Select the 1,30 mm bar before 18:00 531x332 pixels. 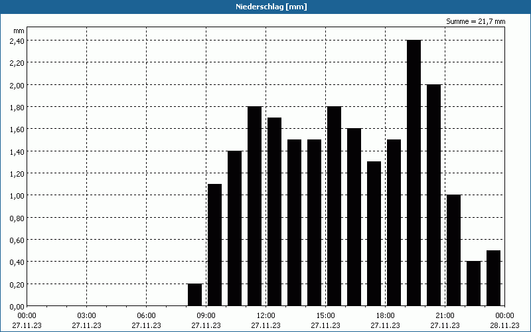[374, 234]
